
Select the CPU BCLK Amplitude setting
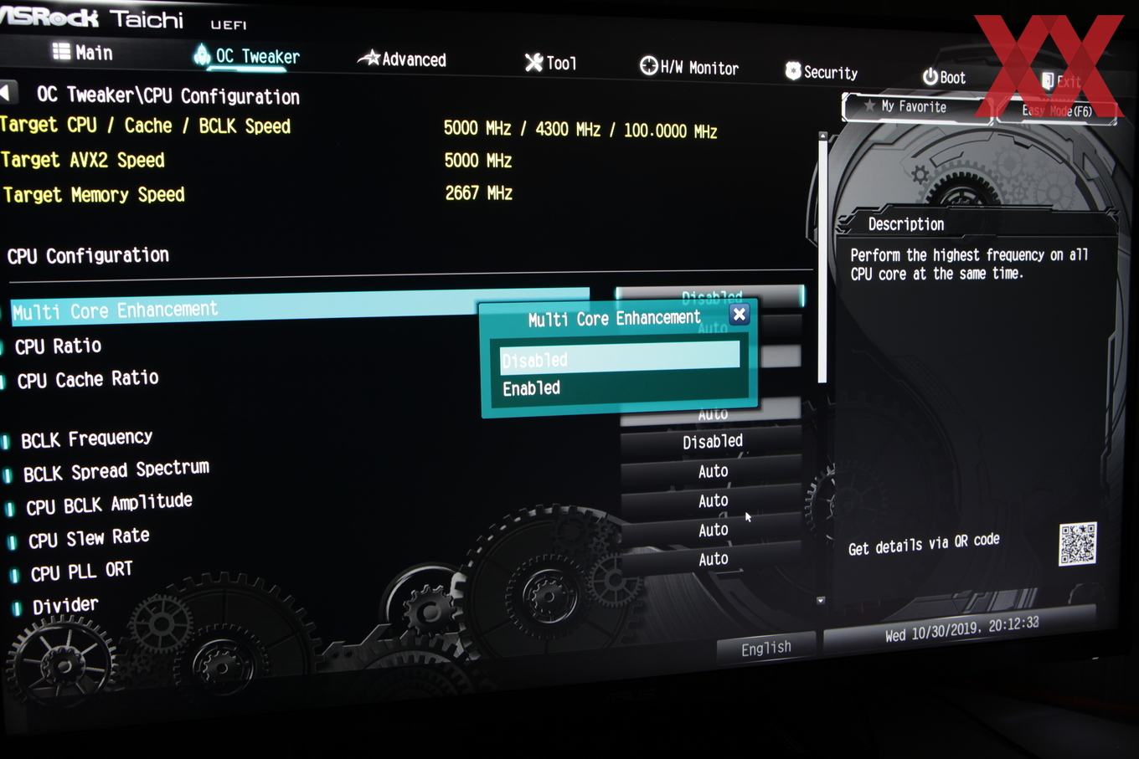109,504
